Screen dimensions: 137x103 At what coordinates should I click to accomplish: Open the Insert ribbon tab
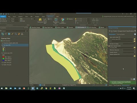tap(14, 17)
